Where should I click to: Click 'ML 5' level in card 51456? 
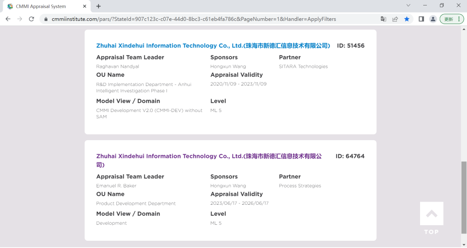(x=216, y=110)
